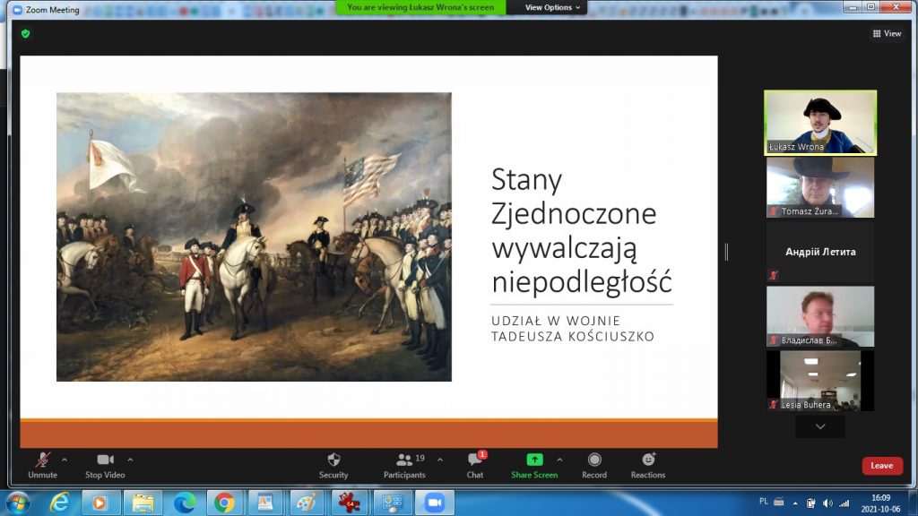Stop the video camera
The image size is (918, 516).
pyautogui.click(x=105, y=464)
